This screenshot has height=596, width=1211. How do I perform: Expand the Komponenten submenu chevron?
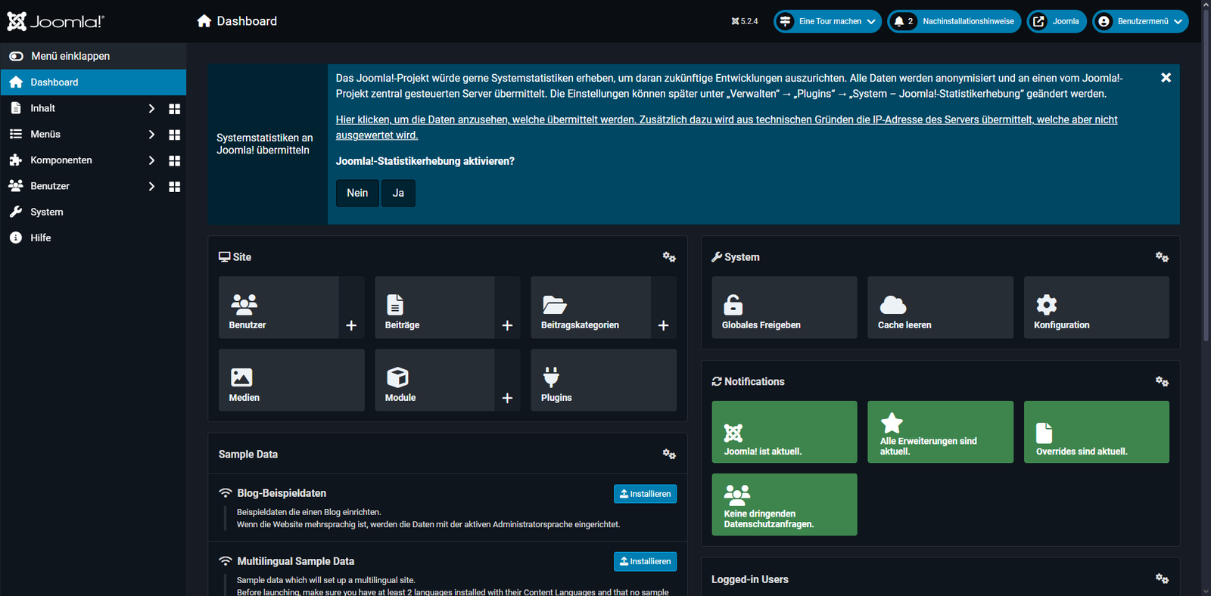[151, 160]
